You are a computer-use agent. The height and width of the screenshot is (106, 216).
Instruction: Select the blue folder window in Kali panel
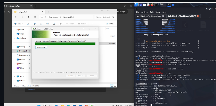coord(173,5)
